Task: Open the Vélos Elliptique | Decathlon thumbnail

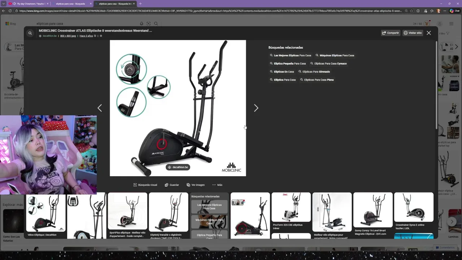Action: (46, 214)
